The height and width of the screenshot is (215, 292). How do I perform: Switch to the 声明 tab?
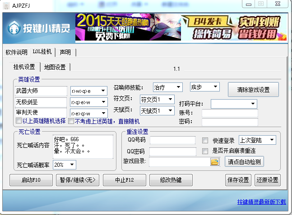click(x=65, y=52)
